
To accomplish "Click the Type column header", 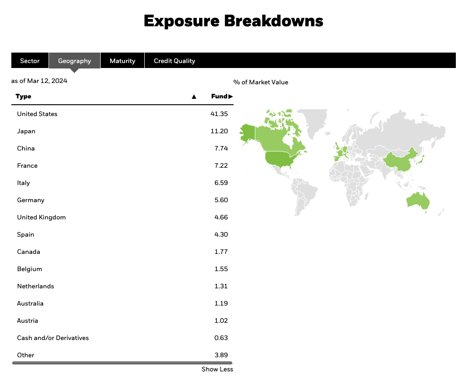I will (x=24, y=97).
